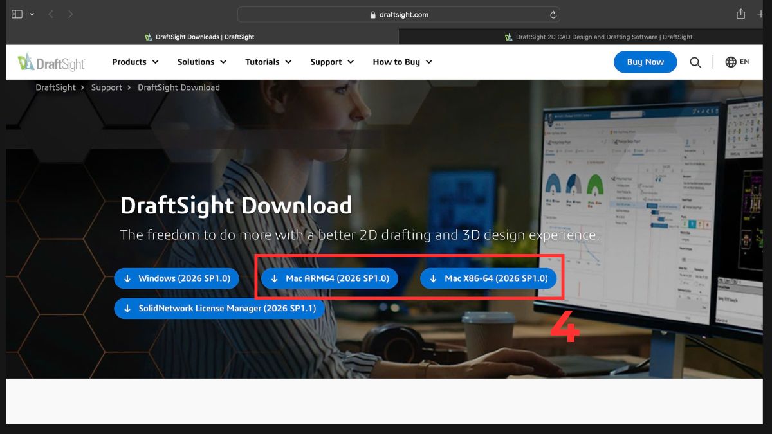Open site search magnifier icon

pos(695,62)
